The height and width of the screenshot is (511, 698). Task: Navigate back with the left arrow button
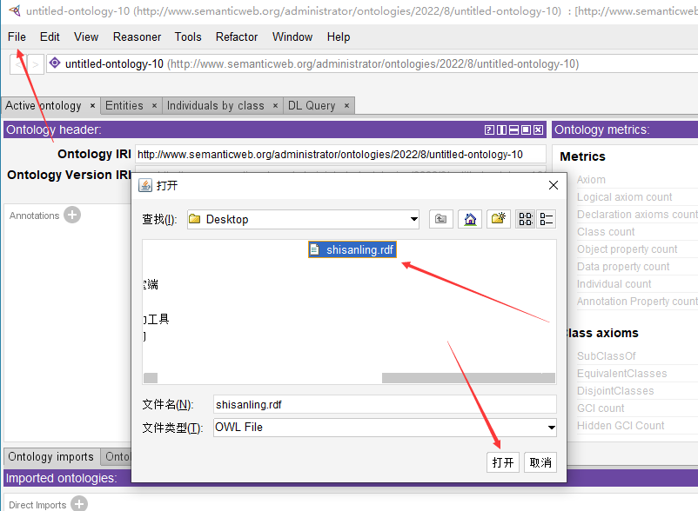[x=18, y=64]
